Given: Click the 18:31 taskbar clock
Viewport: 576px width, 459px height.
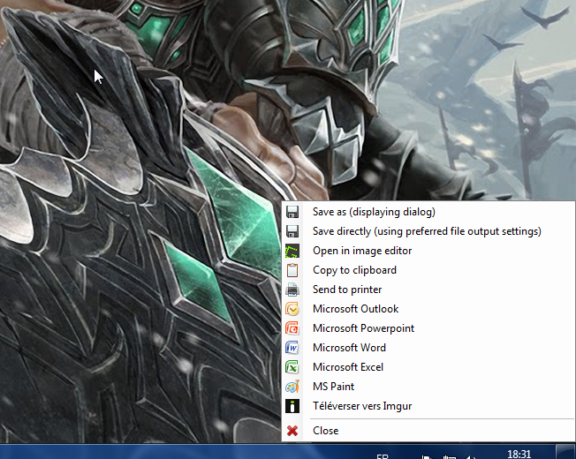Looking at the screenshot, I should click(x=519, y=454).
